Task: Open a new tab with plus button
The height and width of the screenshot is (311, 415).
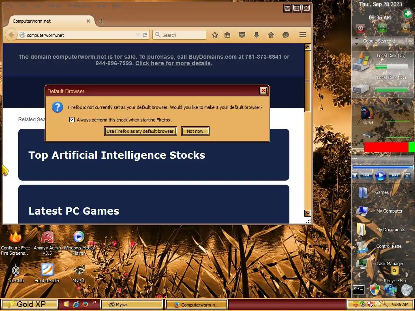Action: coord(102,21)
